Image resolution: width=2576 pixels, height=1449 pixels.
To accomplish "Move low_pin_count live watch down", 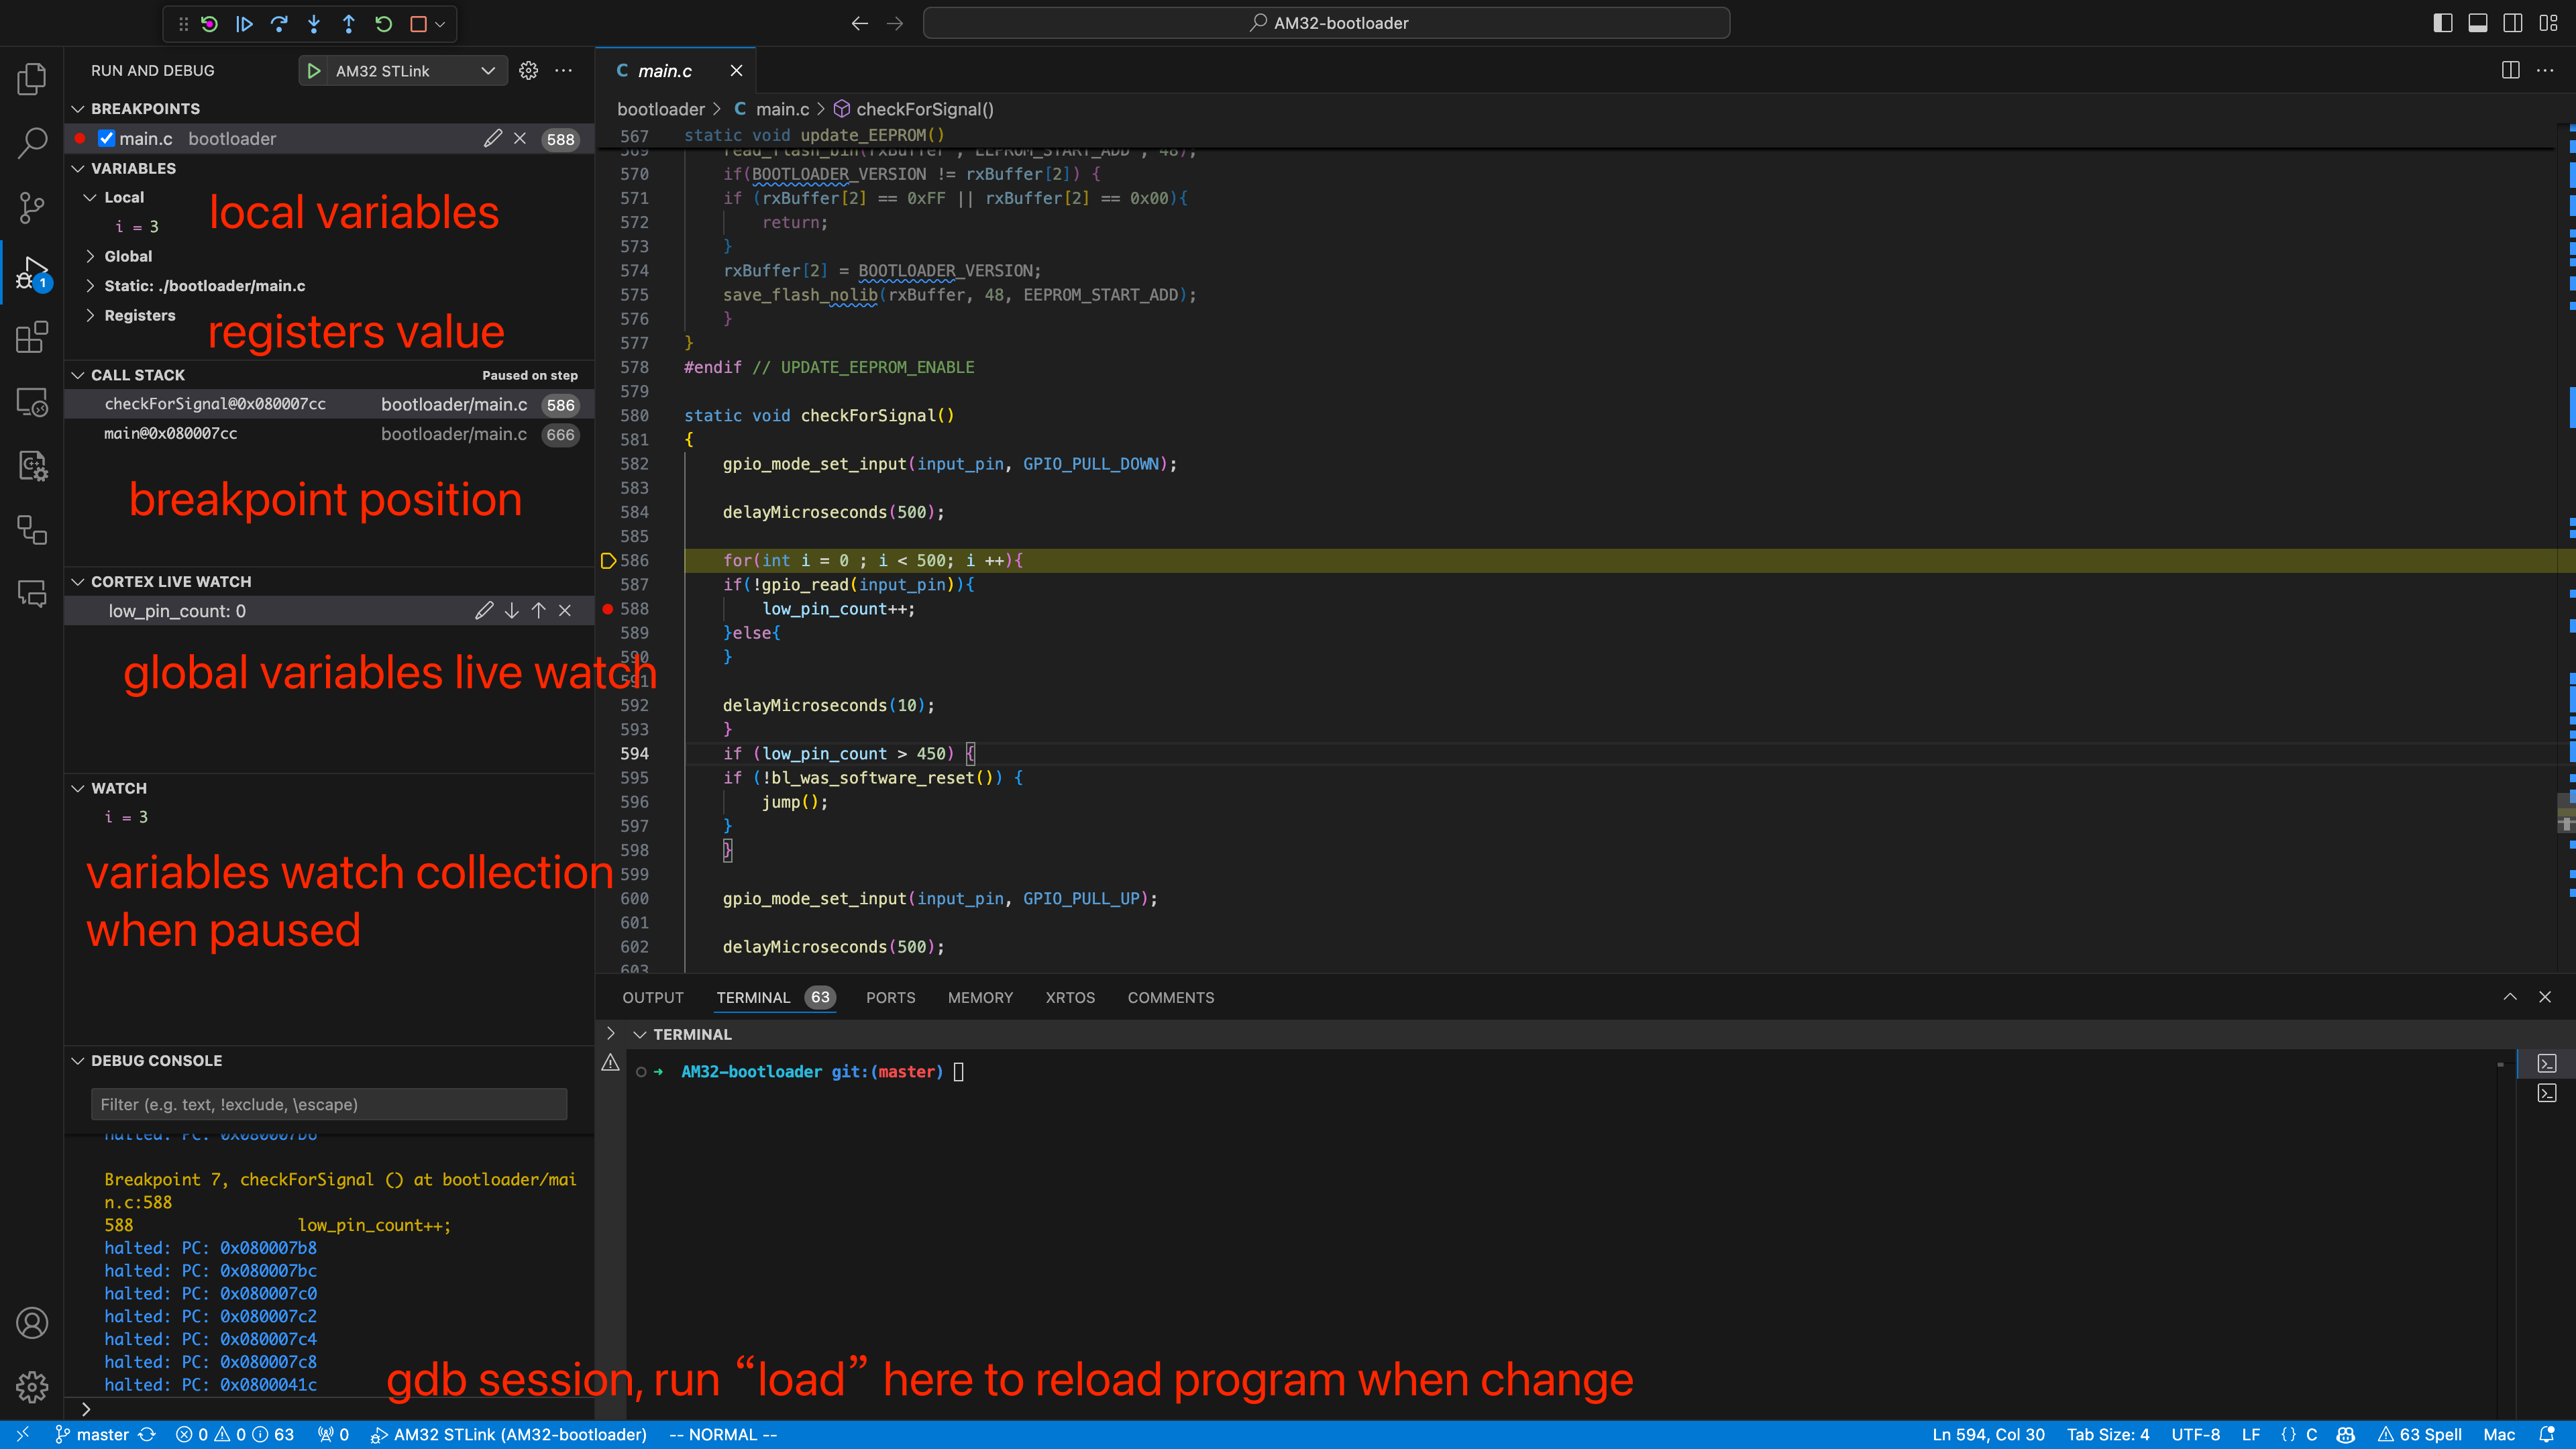I will click(512, 611).
